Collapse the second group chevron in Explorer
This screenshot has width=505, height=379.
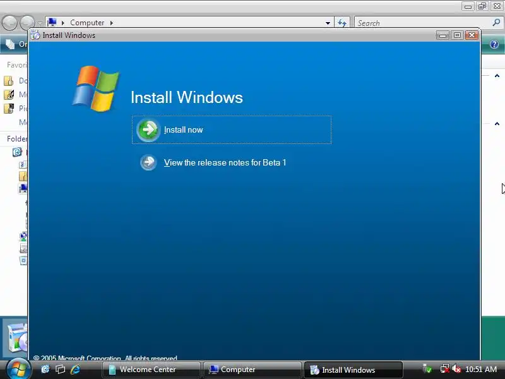pyautogui.click(x=497, y=124)
